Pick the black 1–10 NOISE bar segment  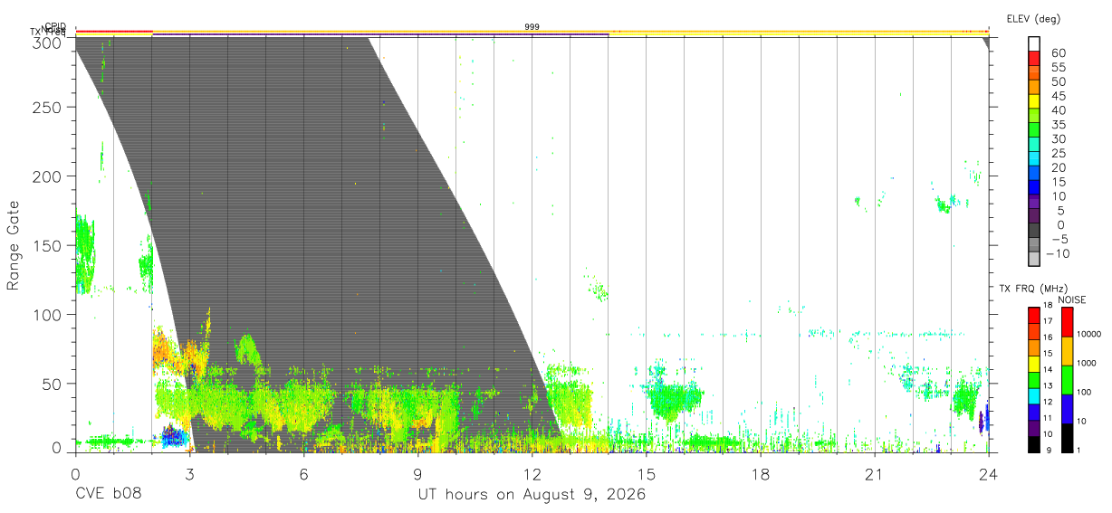(x=1067, y=437)
